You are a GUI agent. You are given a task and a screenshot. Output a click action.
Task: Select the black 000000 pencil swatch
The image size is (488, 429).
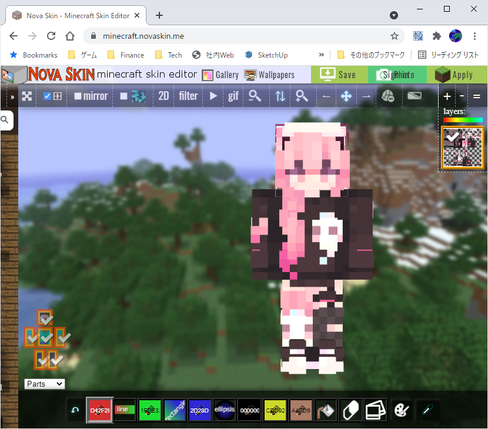(250, 410)
